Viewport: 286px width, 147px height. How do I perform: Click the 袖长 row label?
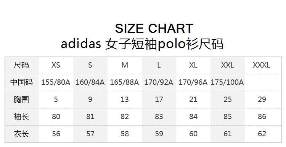tap(21, 116)
